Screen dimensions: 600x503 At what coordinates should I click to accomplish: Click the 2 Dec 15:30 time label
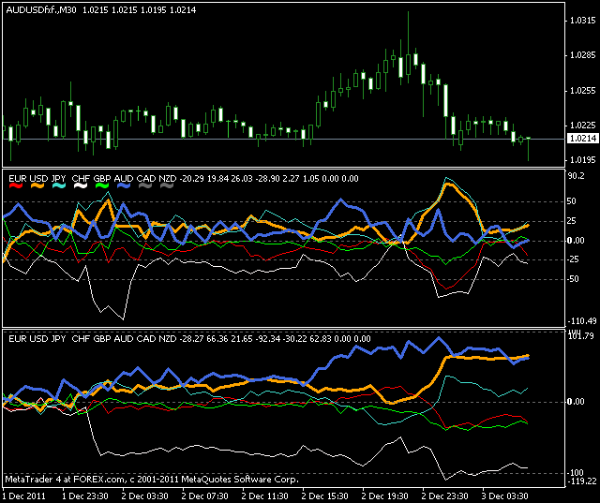point(325,496)
